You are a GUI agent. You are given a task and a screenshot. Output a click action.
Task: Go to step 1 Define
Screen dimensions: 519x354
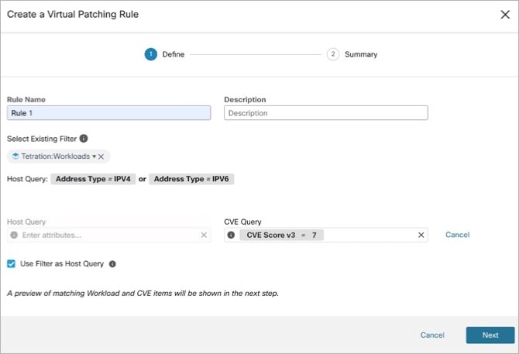pyautogui.click(x=150, y=54)
